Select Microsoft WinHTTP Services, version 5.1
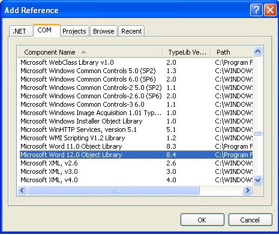The width and height of the screenshot is (279, 235). [x=136, y=129]
